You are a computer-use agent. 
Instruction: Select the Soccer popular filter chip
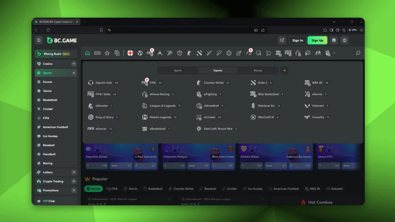coord(93,188)
